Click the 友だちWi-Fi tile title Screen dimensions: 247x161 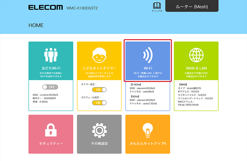pos(51,68)
